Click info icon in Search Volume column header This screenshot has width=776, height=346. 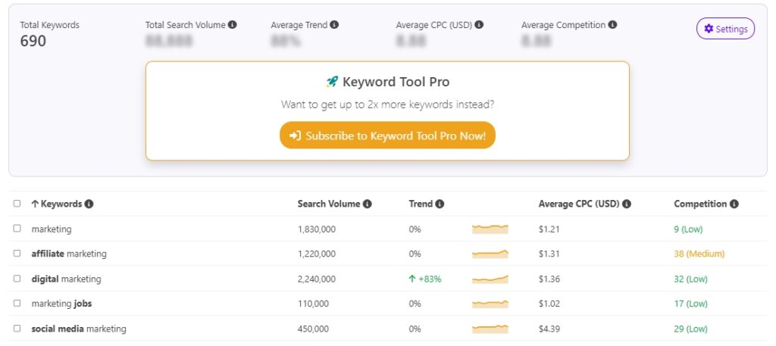point(367,204)
